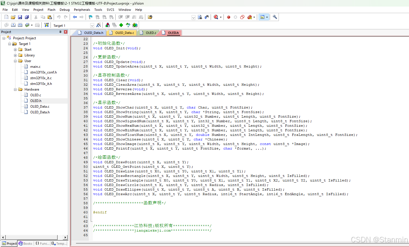Open Options for Target with the magic wand icon

(x=98, y=25)
